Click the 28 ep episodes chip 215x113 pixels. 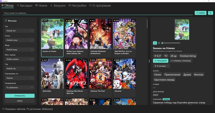tap(173, 56)
